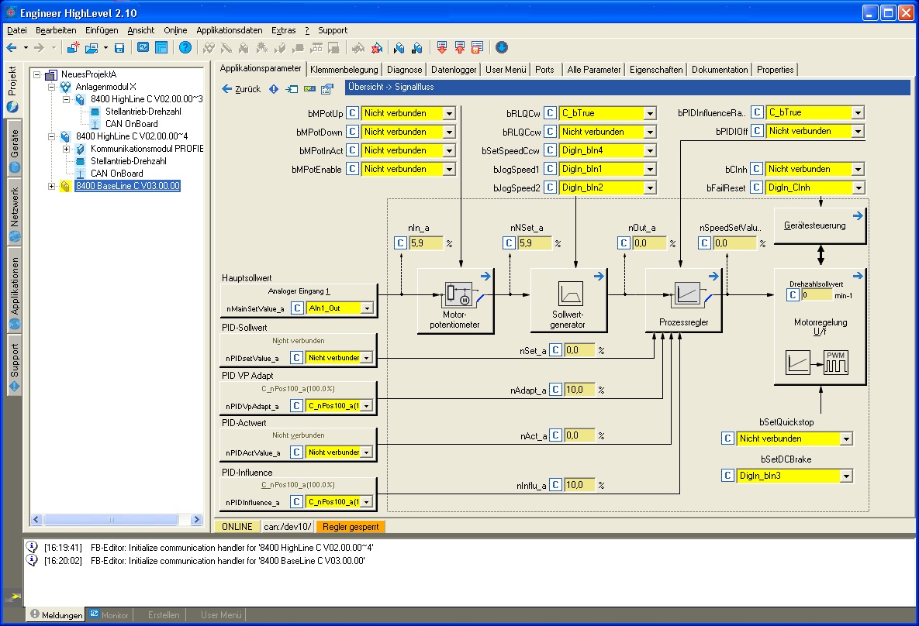Click the Zurück back button
The width and height of the screenshot is (919, 626).
click(241, 89)
